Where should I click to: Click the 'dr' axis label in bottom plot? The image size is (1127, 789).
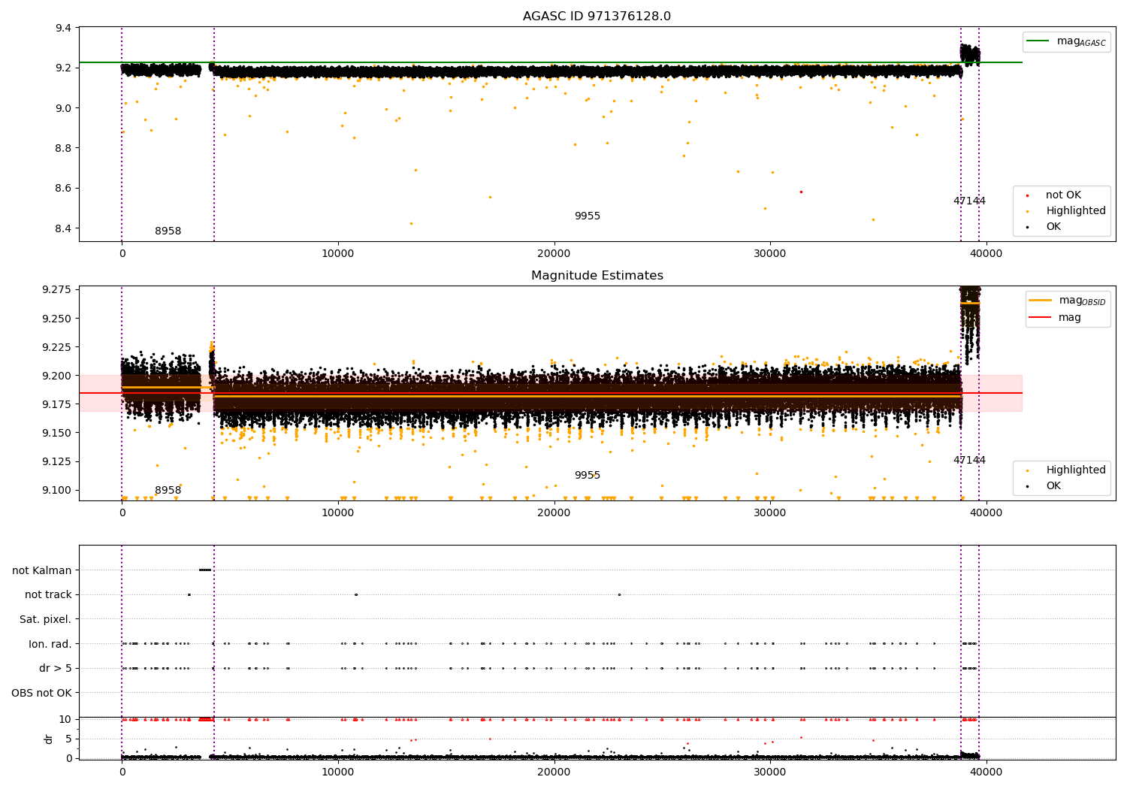point(49,739)
